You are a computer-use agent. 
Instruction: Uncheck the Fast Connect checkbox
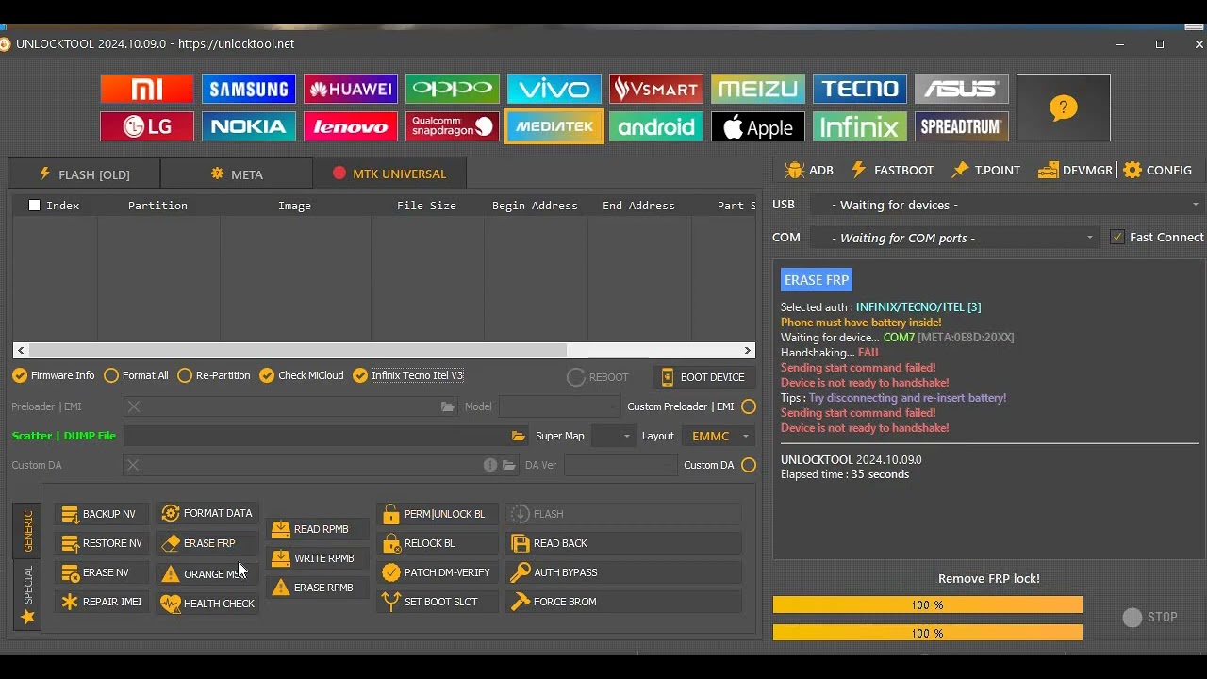point(1117,238)
